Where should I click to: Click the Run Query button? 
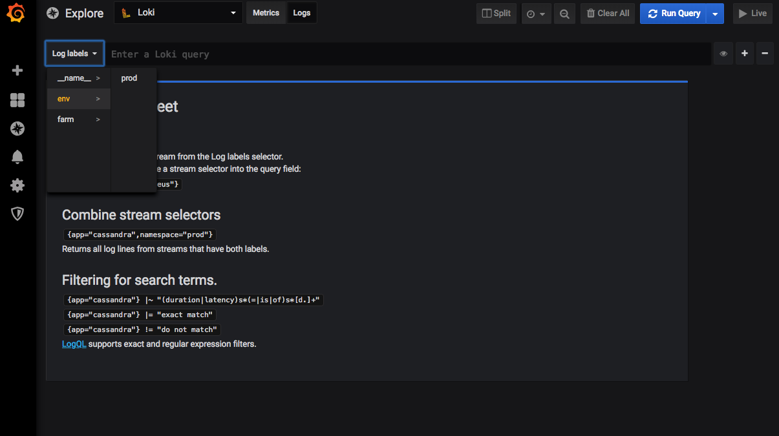point(674,14)
